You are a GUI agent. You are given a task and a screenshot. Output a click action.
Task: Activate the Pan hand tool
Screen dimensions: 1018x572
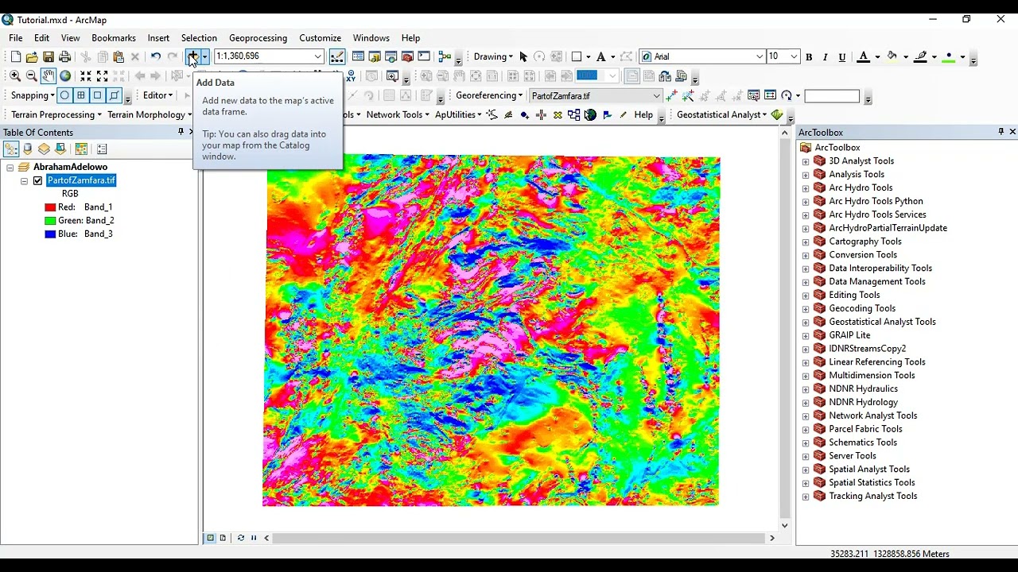pyautogui.click(x=49, y=76)
